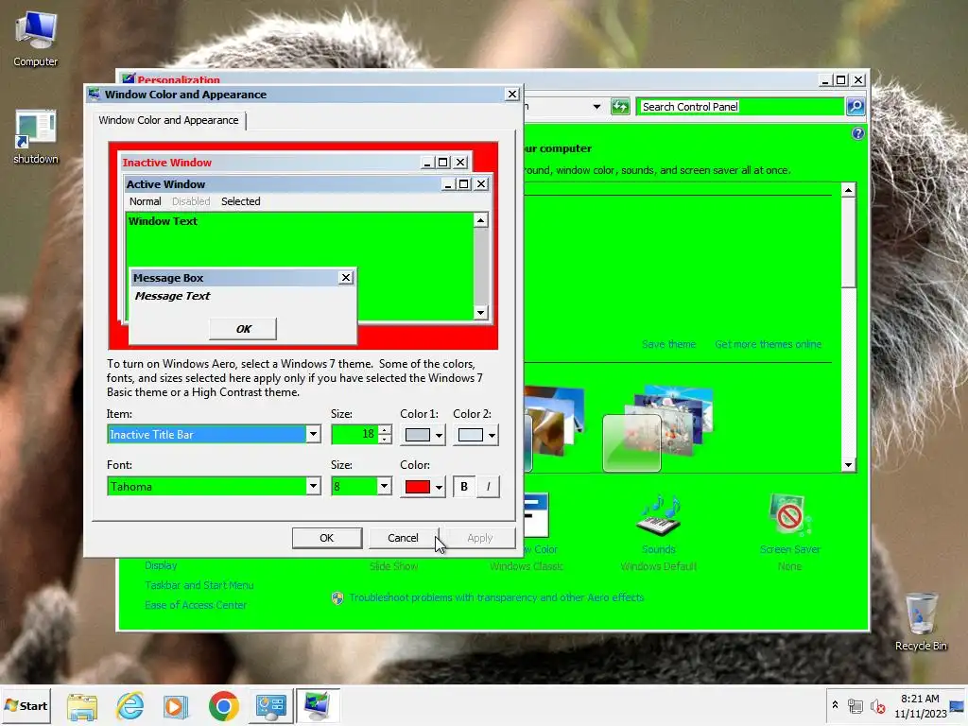This screenshot has height=726, width=968.
Task: Click the Normal menu item in preview
Action: pyautogui.click(x=145, y=201)
